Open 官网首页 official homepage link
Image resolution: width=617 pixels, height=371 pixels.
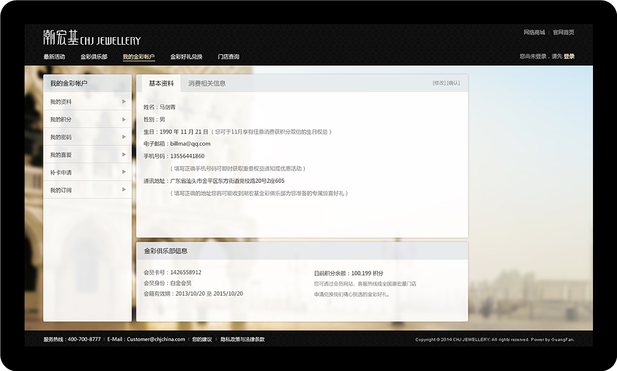click(x=563, y=32)
